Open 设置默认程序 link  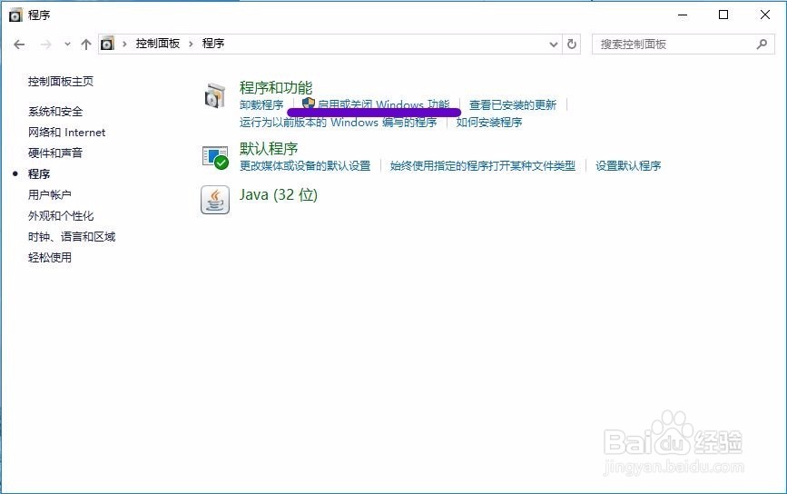click(x=628, y=165)
